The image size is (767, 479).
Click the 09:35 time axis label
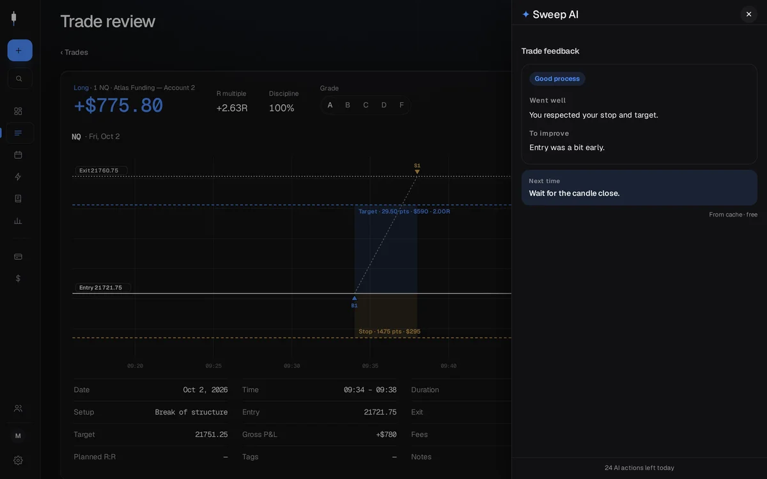click(370, 366)
